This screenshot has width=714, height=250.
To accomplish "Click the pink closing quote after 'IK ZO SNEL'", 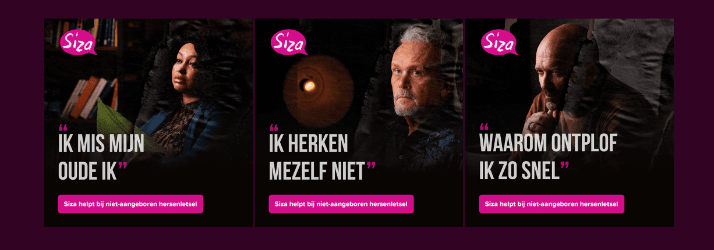I will [x=564, y=166].
